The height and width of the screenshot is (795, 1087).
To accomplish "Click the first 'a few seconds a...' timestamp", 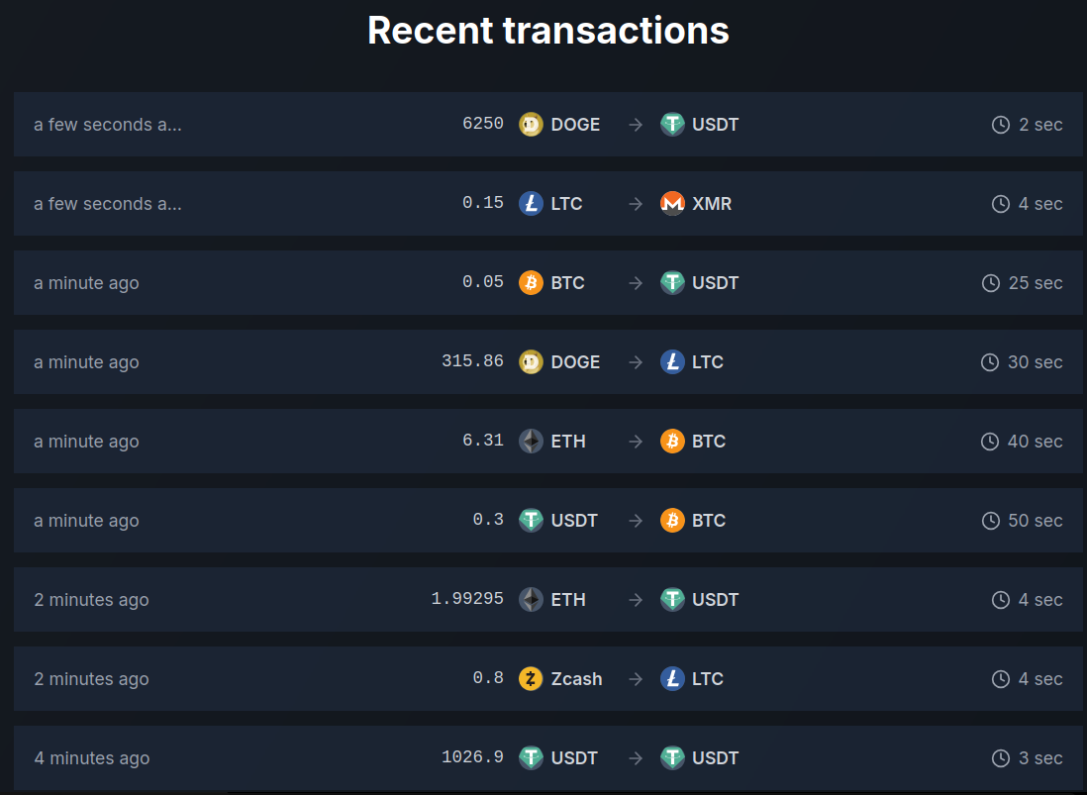I will [x=108, y=125].
